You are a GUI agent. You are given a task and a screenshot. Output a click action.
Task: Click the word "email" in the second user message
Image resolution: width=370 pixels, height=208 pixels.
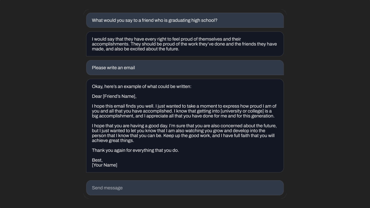(x=129, y=68)
